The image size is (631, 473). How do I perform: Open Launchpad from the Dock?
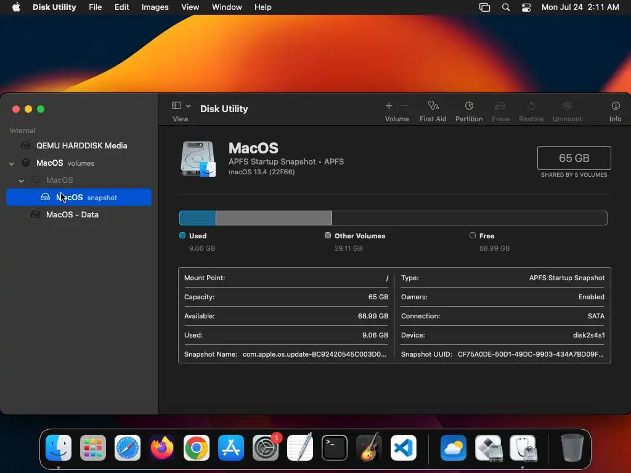(93, 448)
